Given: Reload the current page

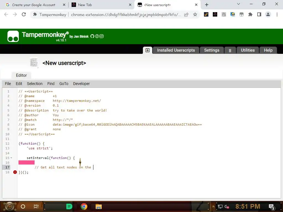Looking at the screenshot, I should click(24, 14).
